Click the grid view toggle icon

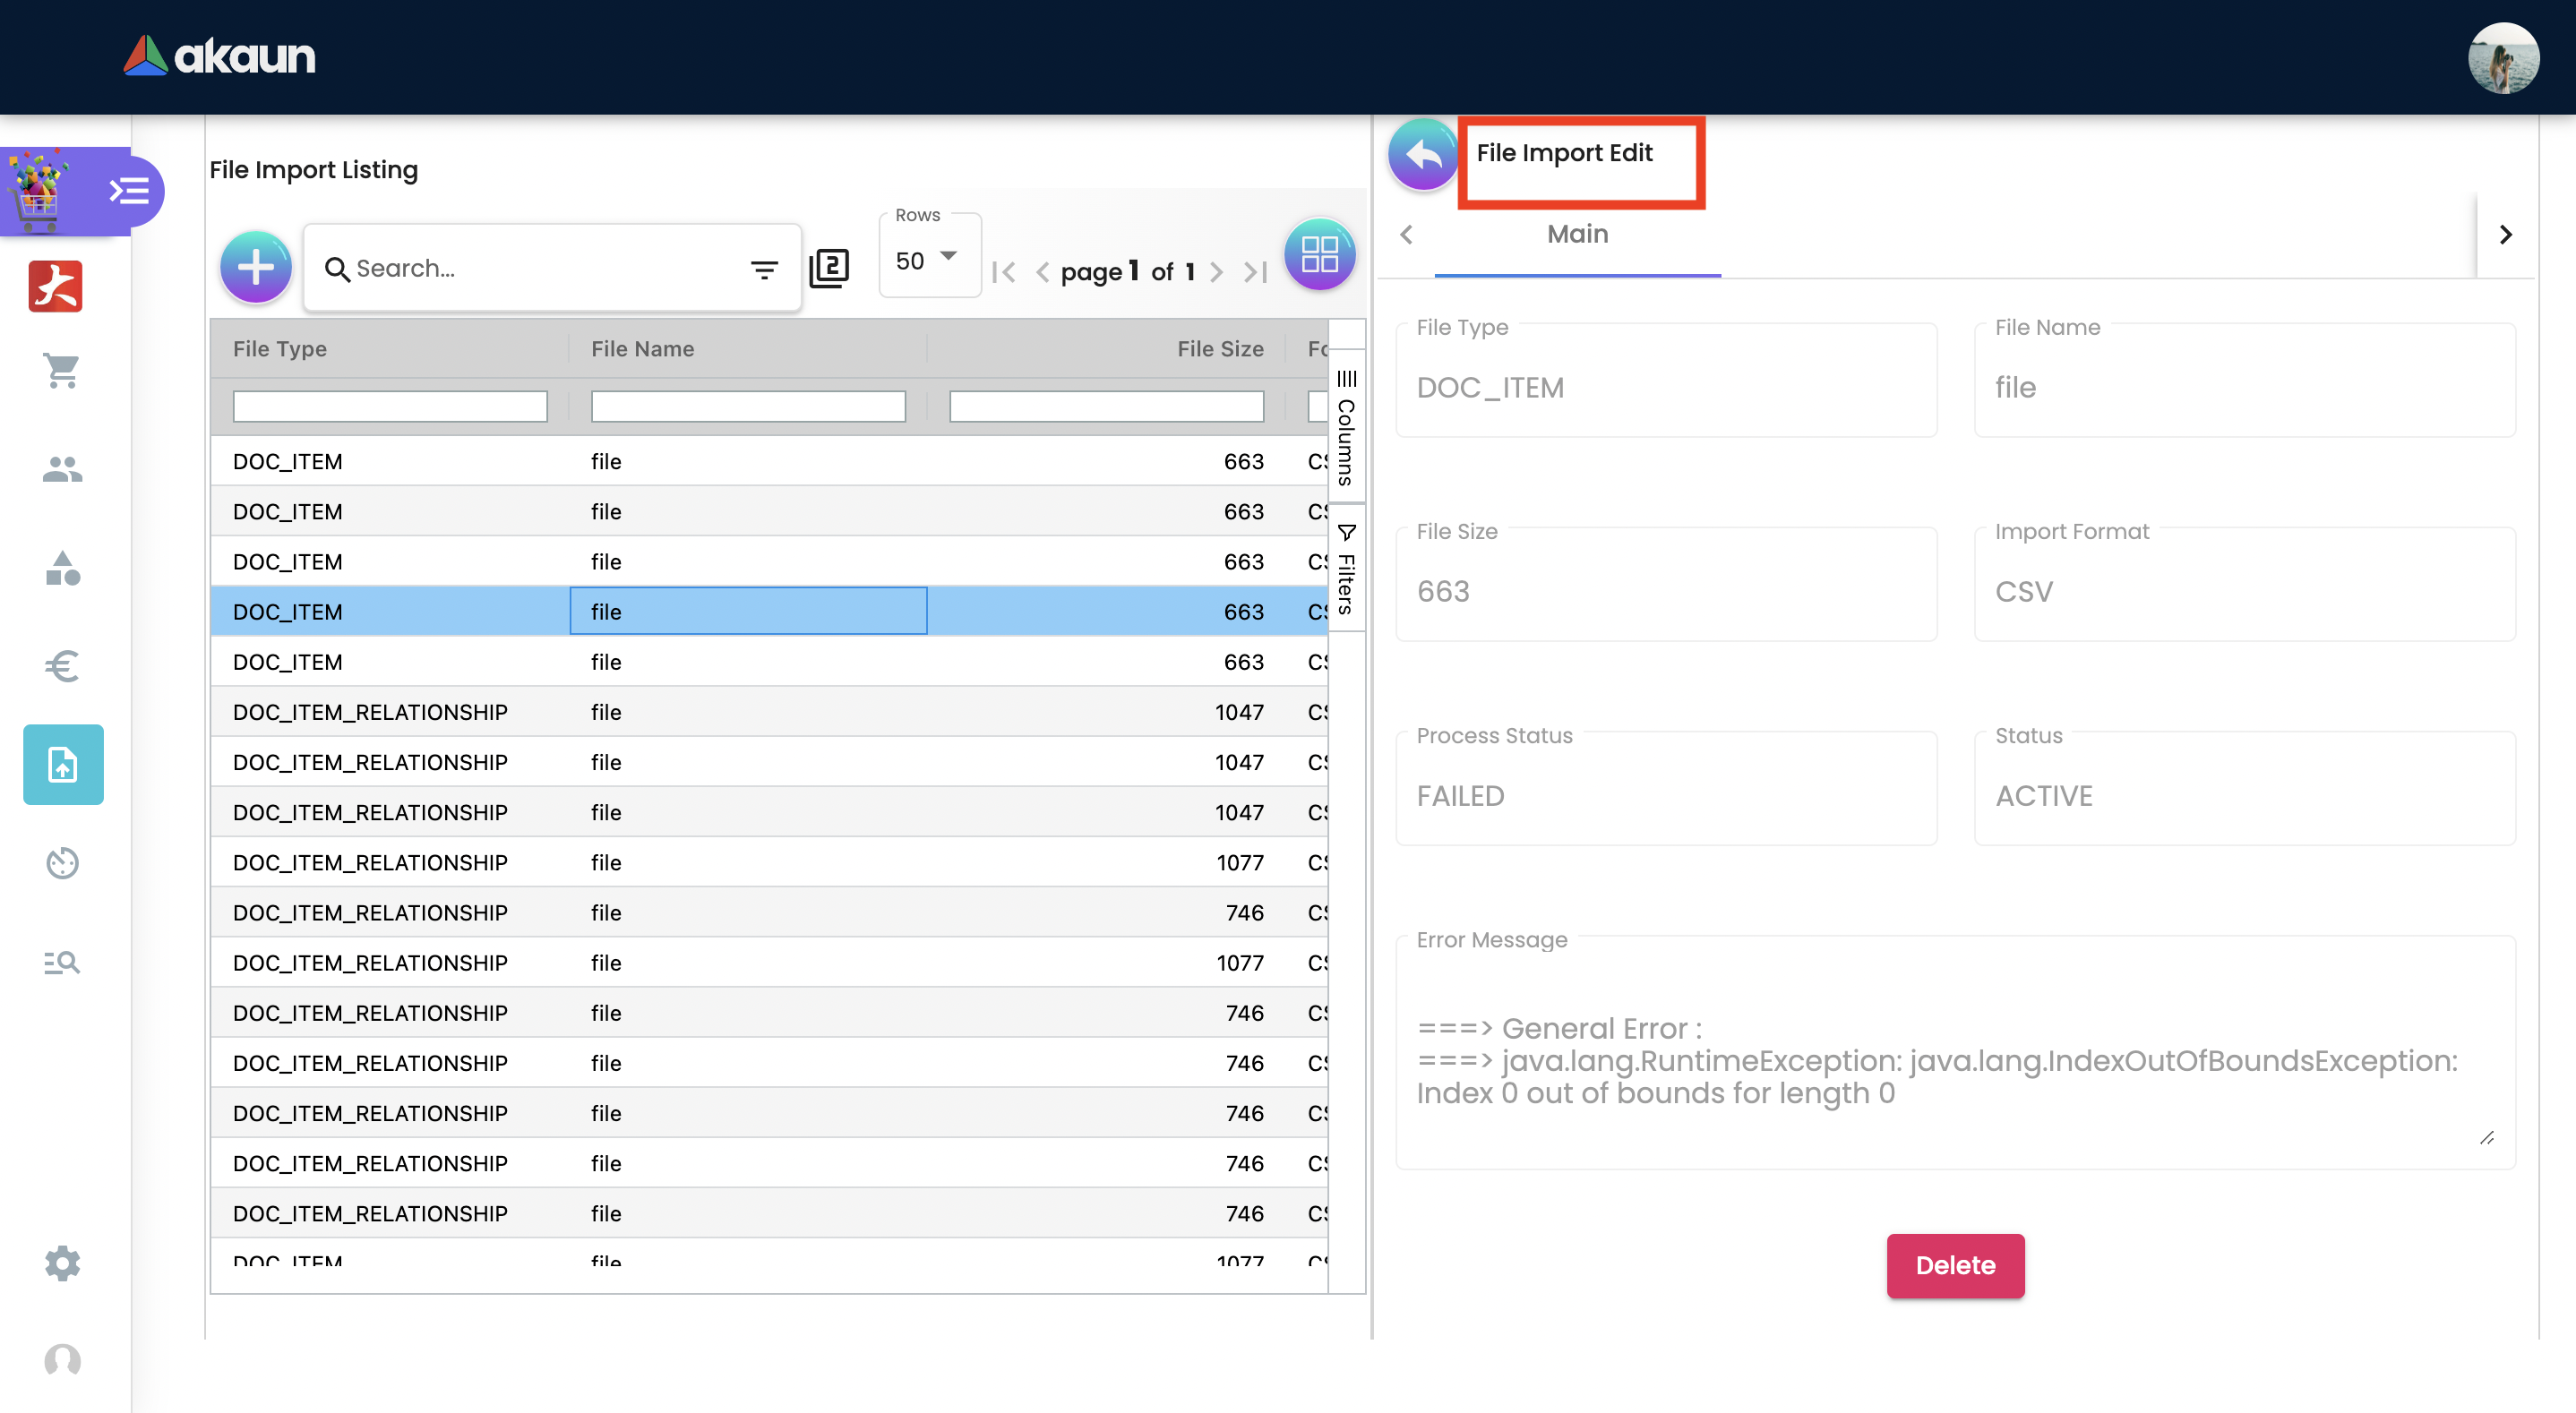pyautogui.click(x=1319, y=255)
